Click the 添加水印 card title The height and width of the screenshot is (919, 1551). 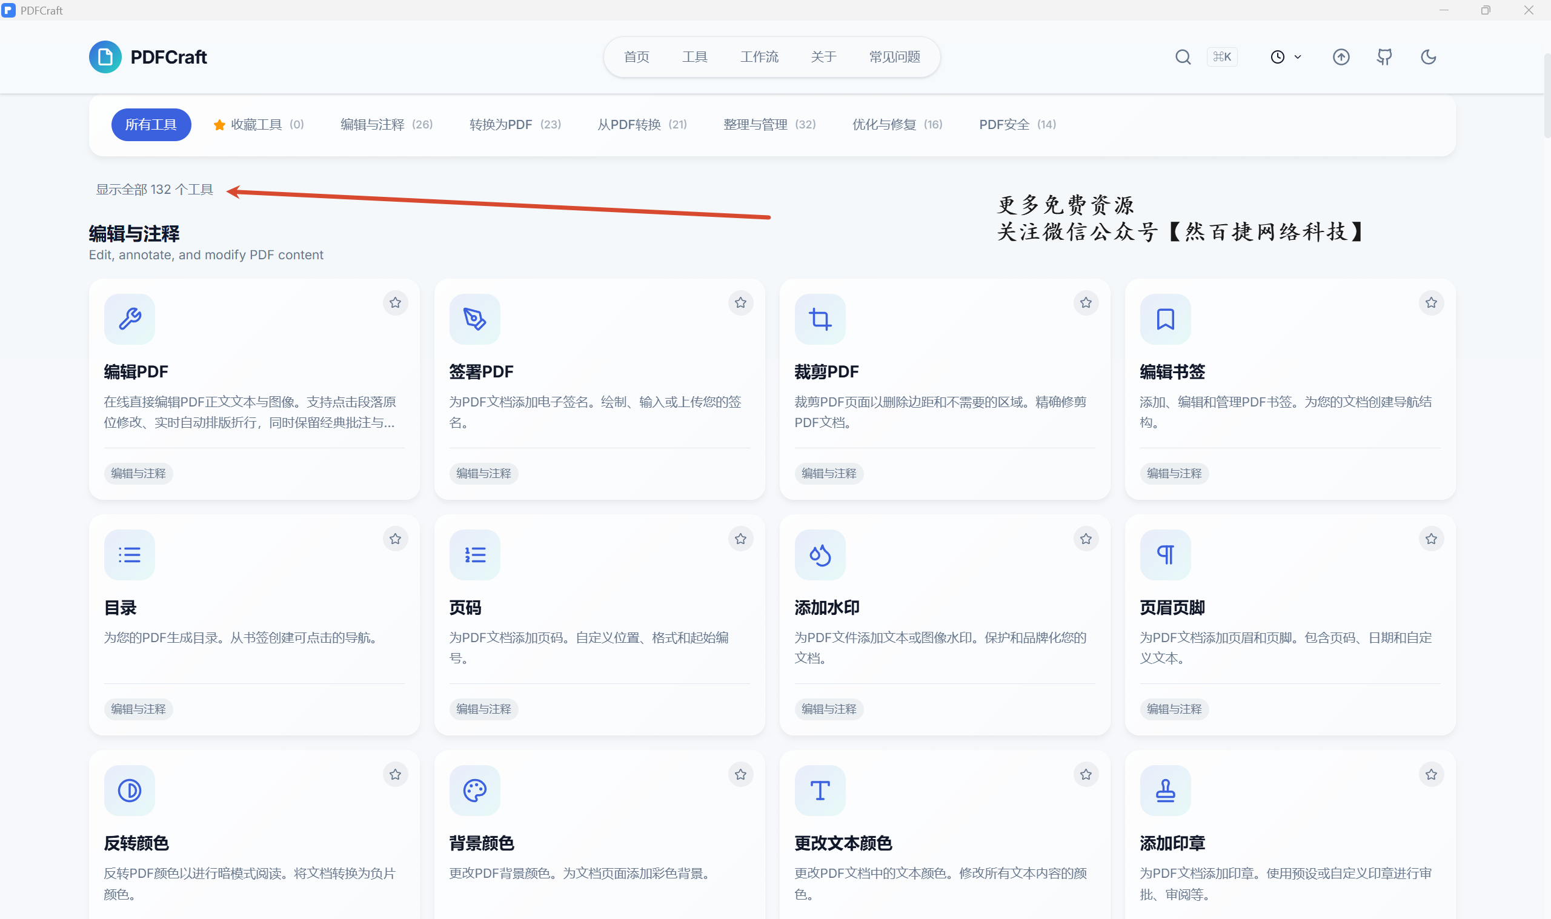tap(827, 608)
